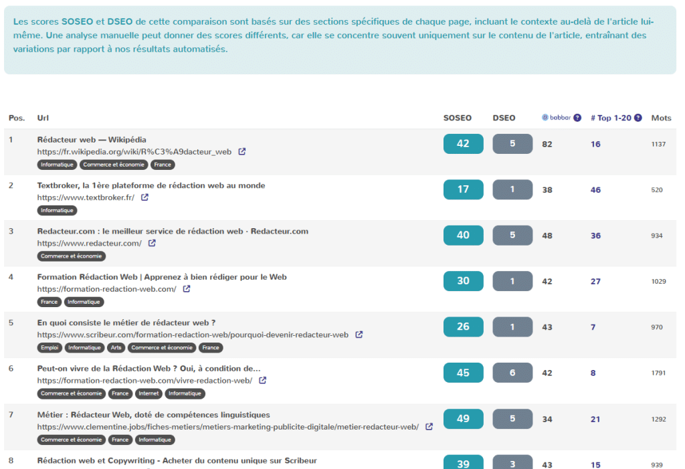This screenshot has height=469, width=685.
Task: Click the SOSEO and DSEO info notice
Action: [340, 39]
